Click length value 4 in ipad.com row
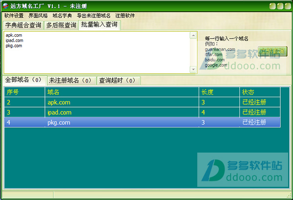293x200 pixels. [x=203, y=112]
